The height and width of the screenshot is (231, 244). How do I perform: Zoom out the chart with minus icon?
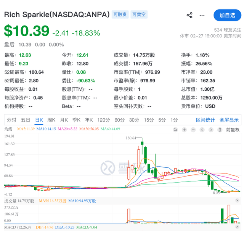coord(193,130)
